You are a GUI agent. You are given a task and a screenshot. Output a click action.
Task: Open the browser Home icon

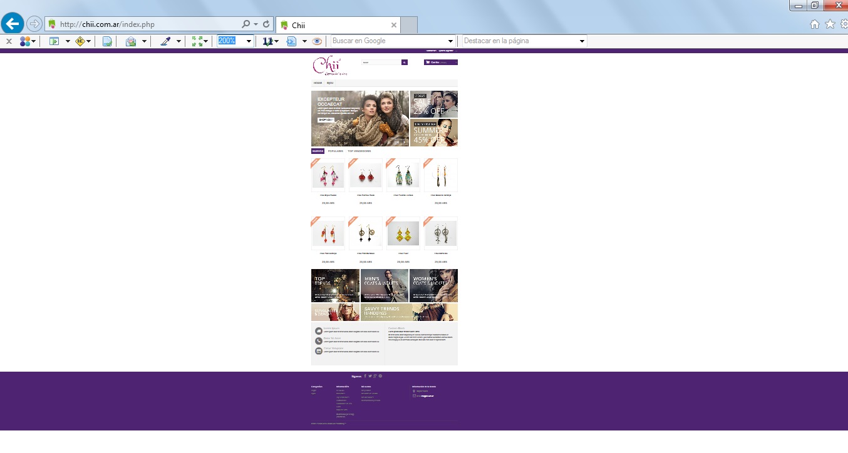(815, 24)
